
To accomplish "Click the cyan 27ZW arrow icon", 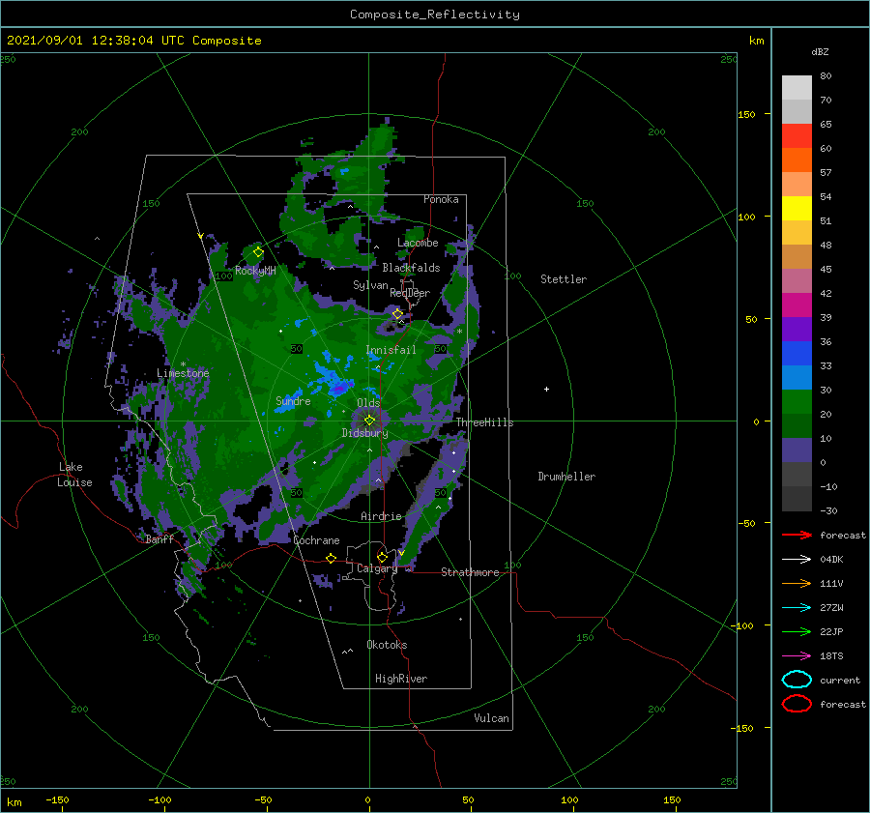I will click(x=797, y=608).
